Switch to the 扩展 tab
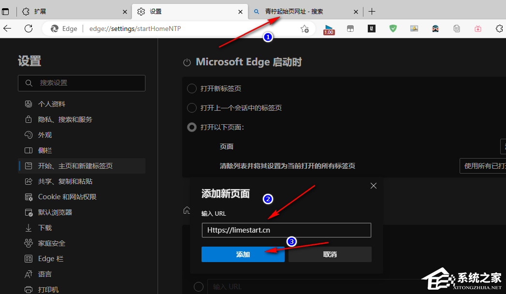Image resolution: width=506 pixels, height=294 pixels. click(x=72, y=12)
